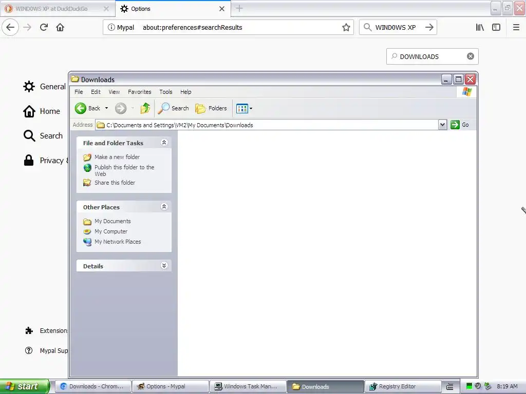
Task: Click the Start button
Action: (x=24, y=386)
